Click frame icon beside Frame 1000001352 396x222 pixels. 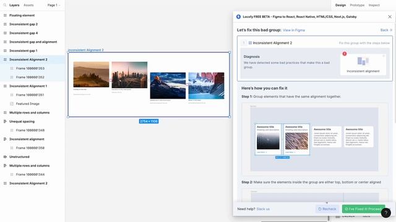pos(12,77)
